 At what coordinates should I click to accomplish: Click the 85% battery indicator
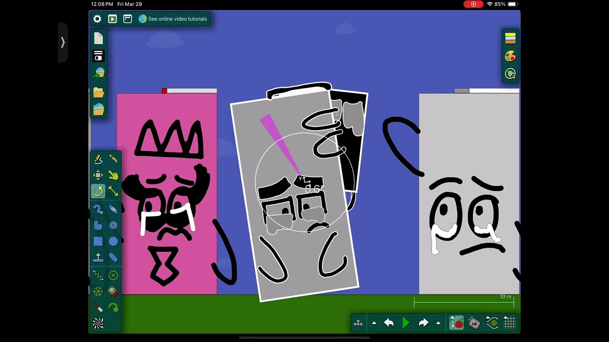pyautogui.click(x=506, y=4)
